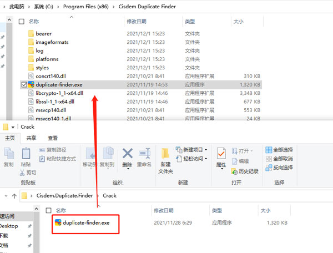Screen dimensions: 333x253
Task: Click the Properties (属性) icon
Action: tap(221, 153)
